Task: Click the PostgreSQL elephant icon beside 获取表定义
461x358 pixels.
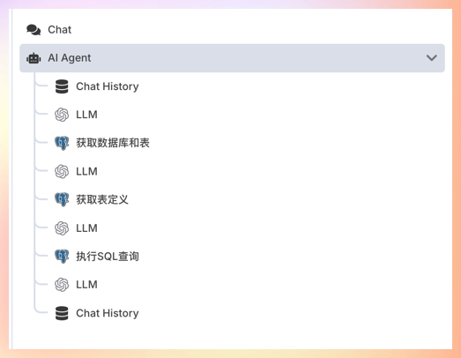Action: click(x=62, y=200)
